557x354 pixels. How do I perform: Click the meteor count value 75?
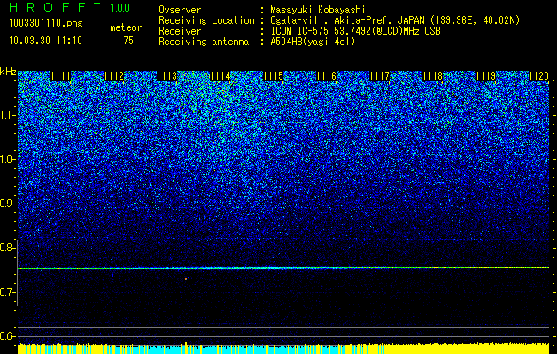[128, 41]
